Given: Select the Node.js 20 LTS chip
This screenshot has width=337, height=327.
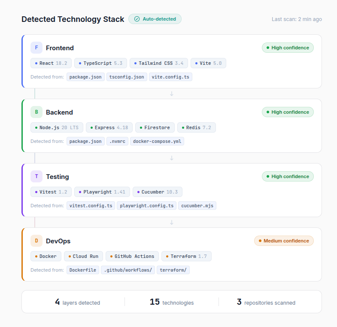Looking at the screenshot, I should pos(57,127).
